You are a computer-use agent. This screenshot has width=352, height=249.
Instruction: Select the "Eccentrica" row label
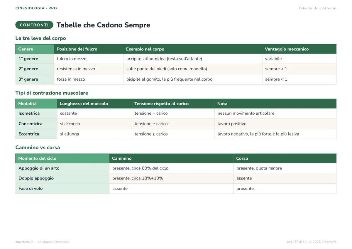36,134
